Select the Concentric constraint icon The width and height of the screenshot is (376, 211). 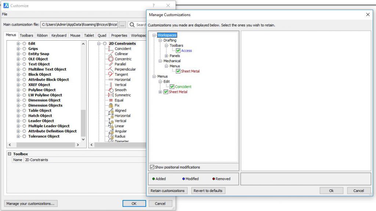(111, 59)
